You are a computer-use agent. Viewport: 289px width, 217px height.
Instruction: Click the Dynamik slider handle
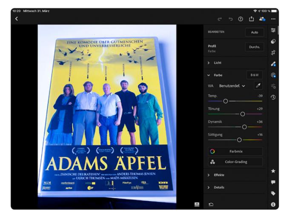[x=244, y=127]
